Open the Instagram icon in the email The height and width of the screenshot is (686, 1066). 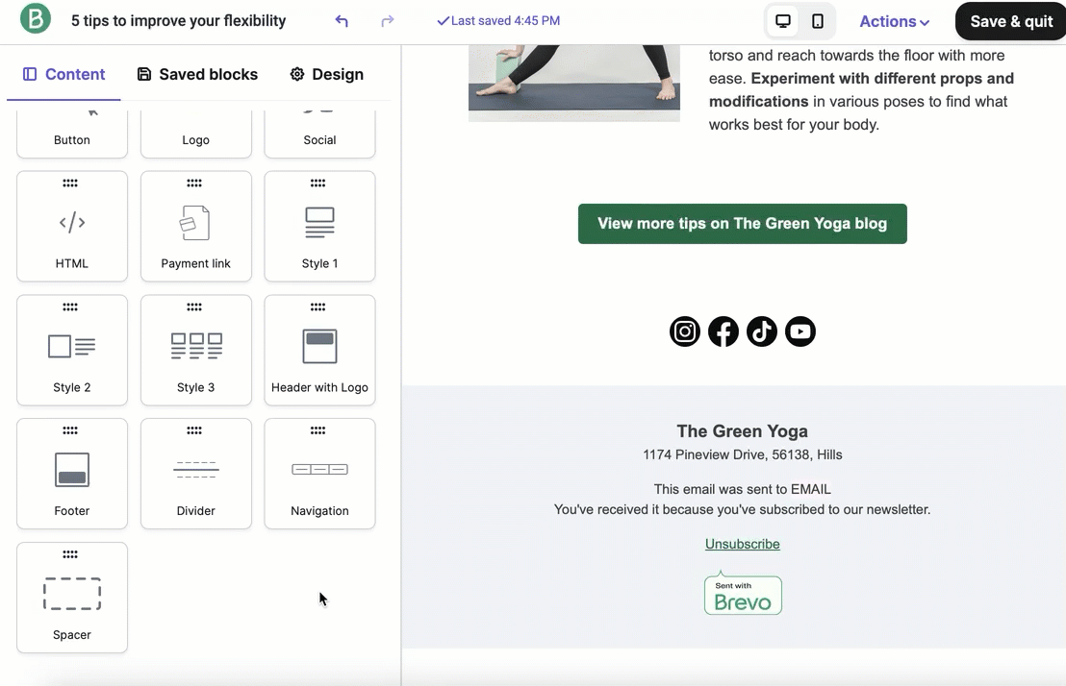pyautogui.click(x=685, y=331)
